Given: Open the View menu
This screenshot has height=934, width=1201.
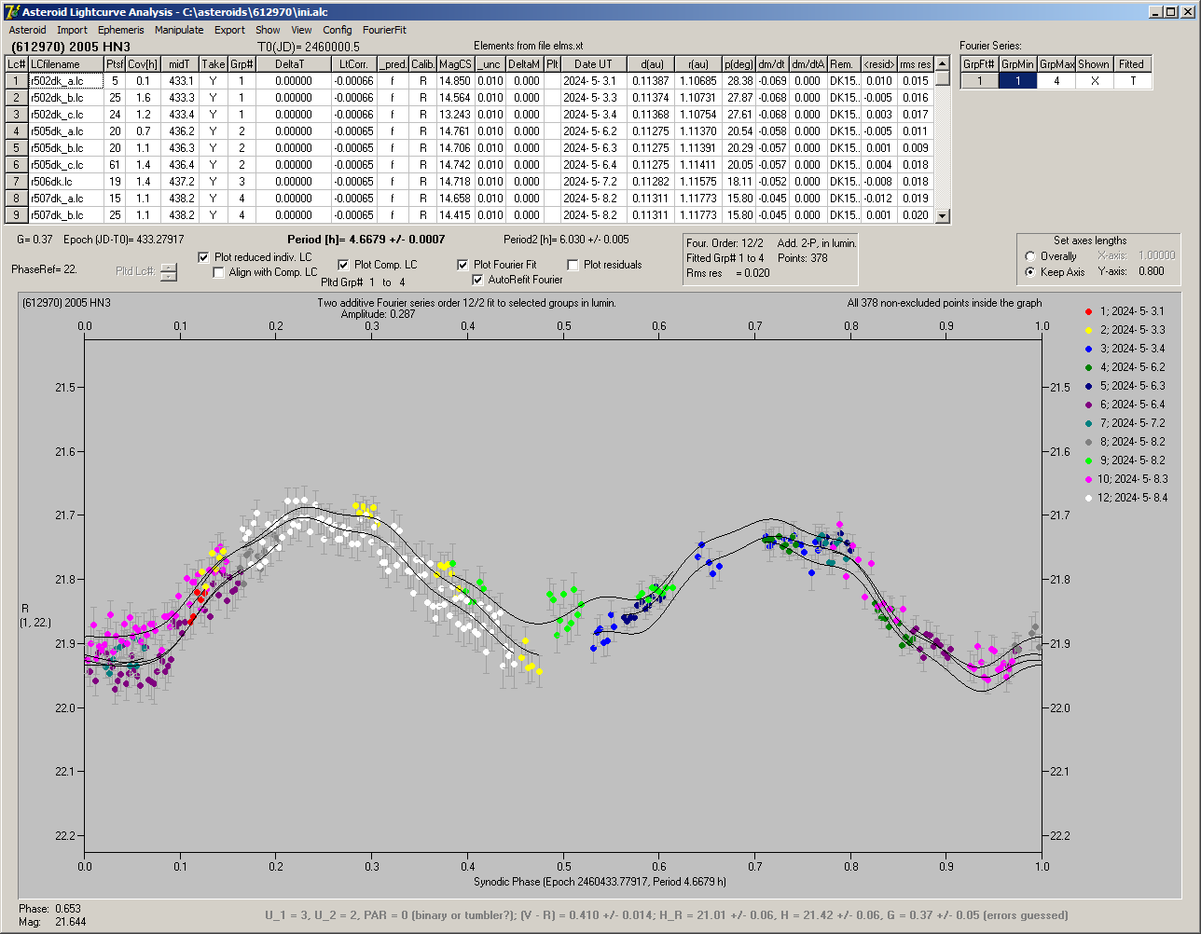Looking at the screenshot, I should pos(301,30).
